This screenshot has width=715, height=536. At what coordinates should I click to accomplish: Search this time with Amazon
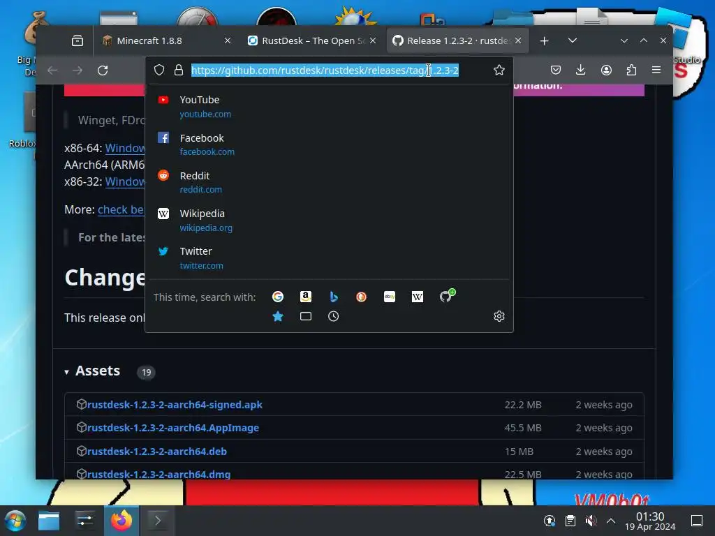click(x=306, y=297)
